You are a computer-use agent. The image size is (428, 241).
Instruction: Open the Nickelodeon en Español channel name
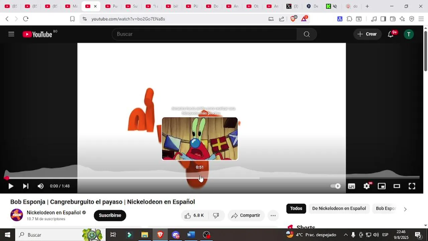[x=53, y=213]
